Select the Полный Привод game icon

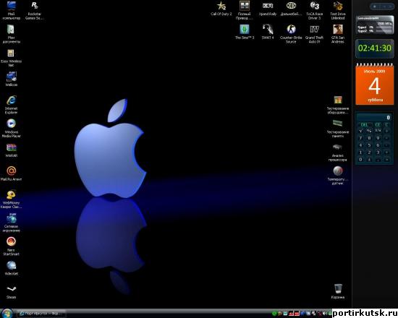pyautogui.click(x=245, y=10)
